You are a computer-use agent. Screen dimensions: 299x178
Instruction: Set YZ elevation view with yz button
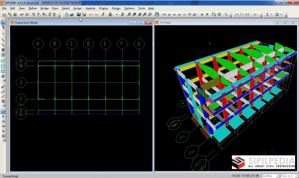(179, 15)
